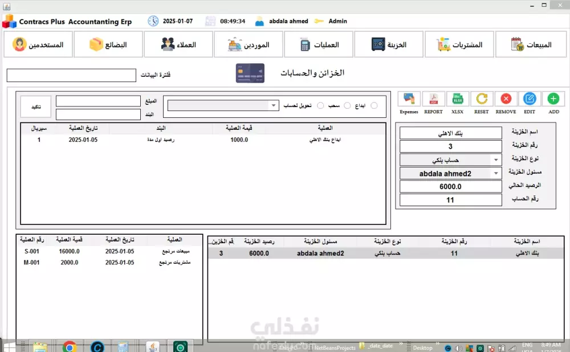Expand the account dropdown beside تحويل لحساب
The image size is (570, 352).
point(273,105)
